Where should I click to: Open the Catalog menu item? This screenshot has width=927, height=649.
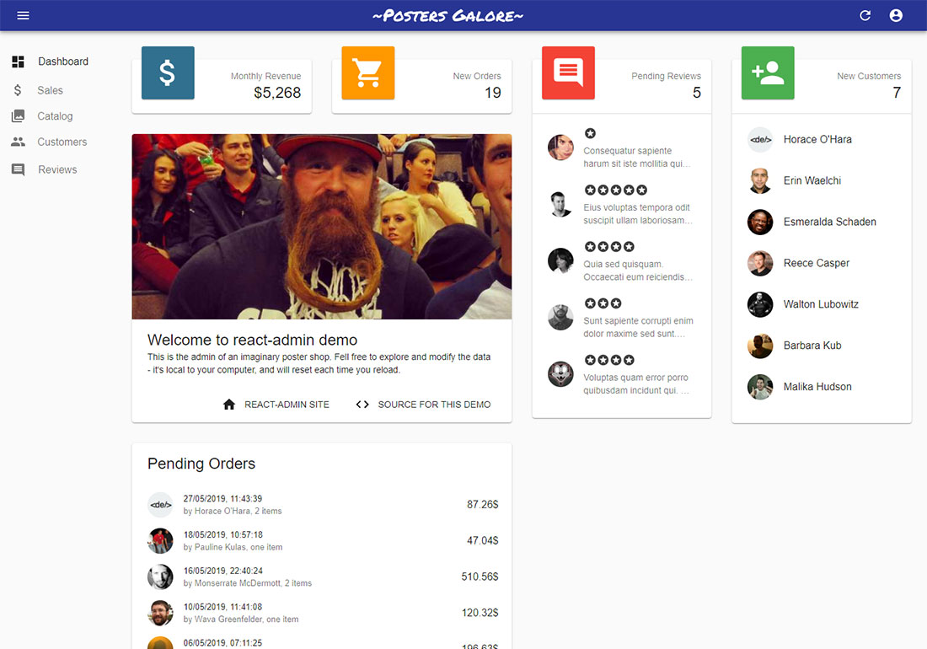(55, 116)
